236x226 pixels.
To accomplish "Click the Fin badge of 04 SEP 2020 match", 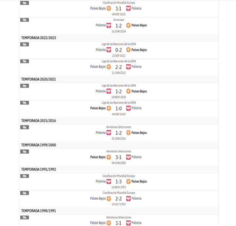I will [25, 103].
